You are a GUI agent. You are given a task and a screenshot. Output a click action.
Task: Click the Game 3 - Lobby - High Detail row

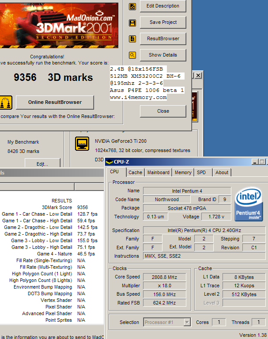[x=53, y=248]
